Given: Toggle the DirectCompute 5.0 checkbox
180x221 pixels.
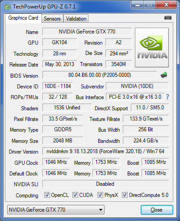Looking at the screenshot, I should pyautogui.click(x=125, y=195).
